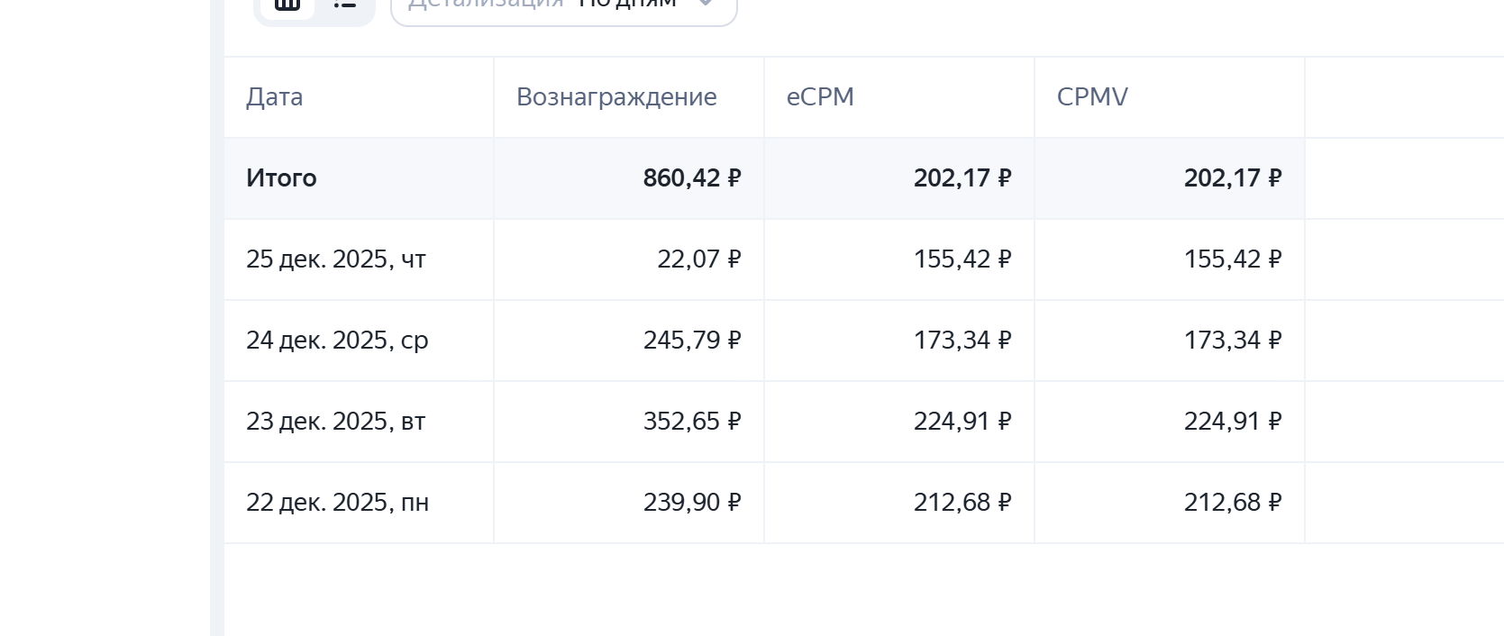Click the total eCPM value in Итого row
Viewport: 1504px width, 636px height.
(x=962, y=178)
